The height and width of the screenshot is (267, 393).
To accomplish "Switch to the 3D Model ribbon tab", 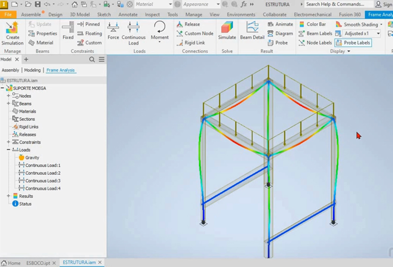I will tap(79, 15).
